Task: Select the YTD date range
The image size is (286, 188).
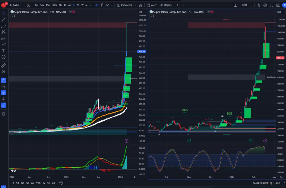Action: pos(38,183)
